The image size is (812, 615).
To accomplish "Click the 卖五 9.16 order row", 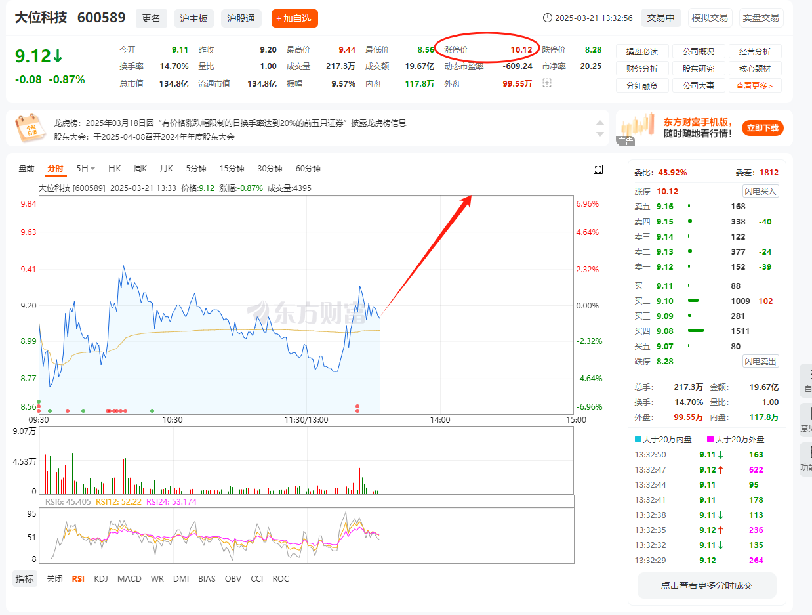I will (706, 207).
